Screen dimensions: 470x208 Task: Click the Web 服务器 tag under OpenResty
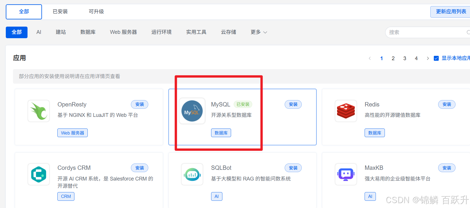(73, 133)
